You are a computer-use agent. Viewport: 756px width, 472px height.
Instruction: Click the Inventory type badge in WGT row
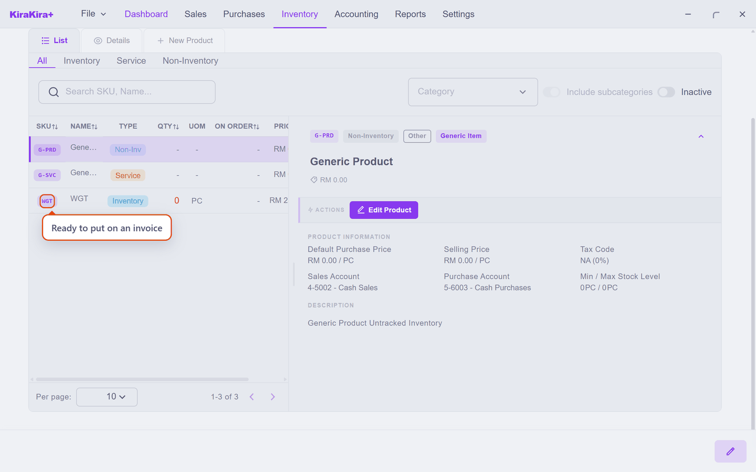[x=128, y=201]
